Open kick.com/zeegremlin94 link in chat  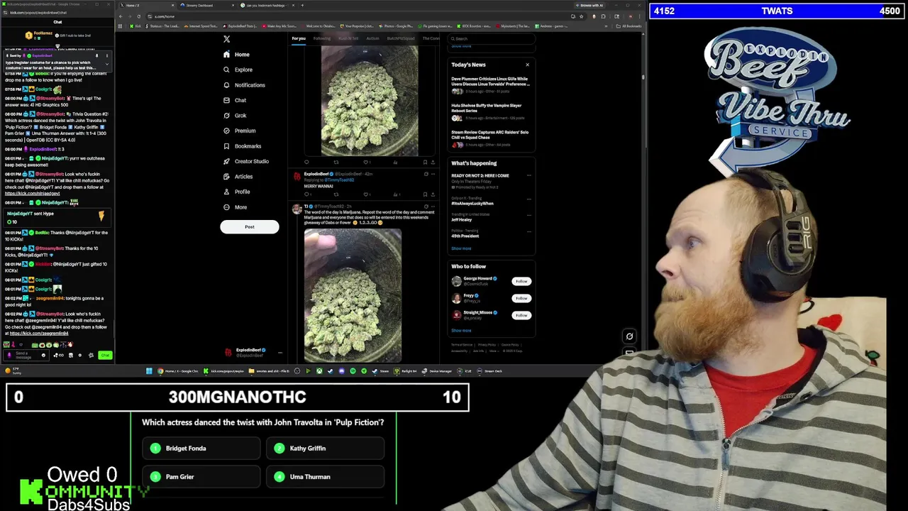pyautogui.click(x=39, y=334)
